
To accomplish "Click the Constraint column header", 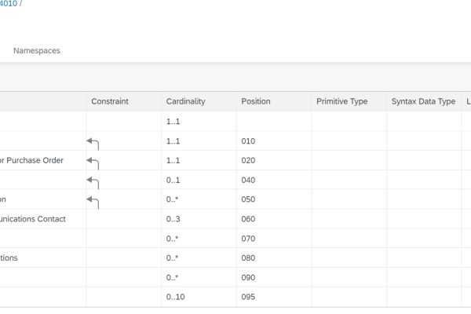I will click(109, 101).
